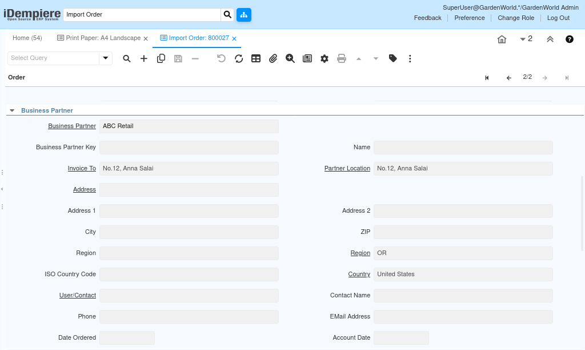Click the Address 2 field
Screen dimensions: 585x350
(463, 211)
